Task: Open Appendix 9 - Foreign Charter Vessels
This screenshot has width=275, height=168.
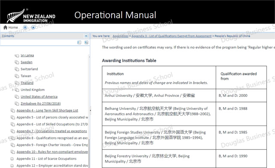Action: [52, 145]
